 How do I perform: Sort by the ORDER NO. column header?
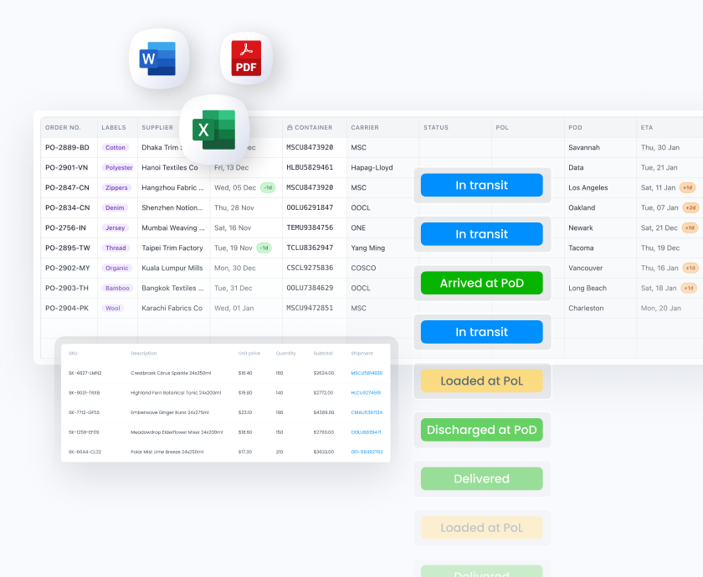click(x=64, y=128)
